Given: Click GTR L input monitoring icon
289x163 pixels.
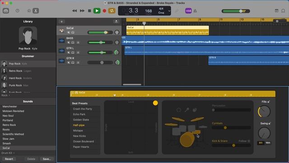Looking at the screenshot, I should tap(78, 53).
